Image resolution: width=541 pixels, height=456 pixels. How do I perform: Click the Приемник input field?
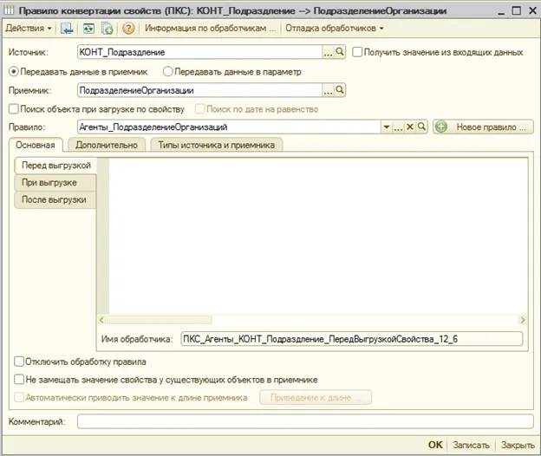point(199,90)
